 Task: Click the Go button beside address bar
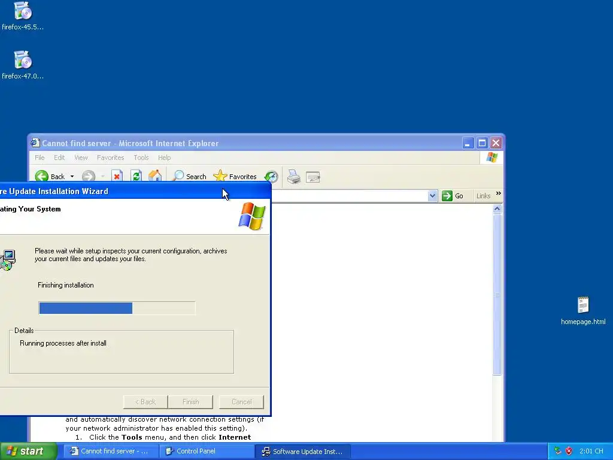[453, 196]
